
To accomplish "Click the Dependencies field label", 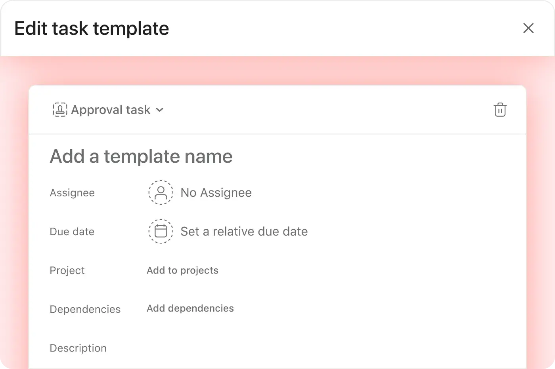I will pyautogui.click(x=85, y=309).
